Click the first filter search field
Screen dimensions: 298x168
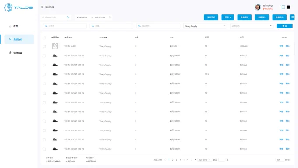tap(65, 26)
